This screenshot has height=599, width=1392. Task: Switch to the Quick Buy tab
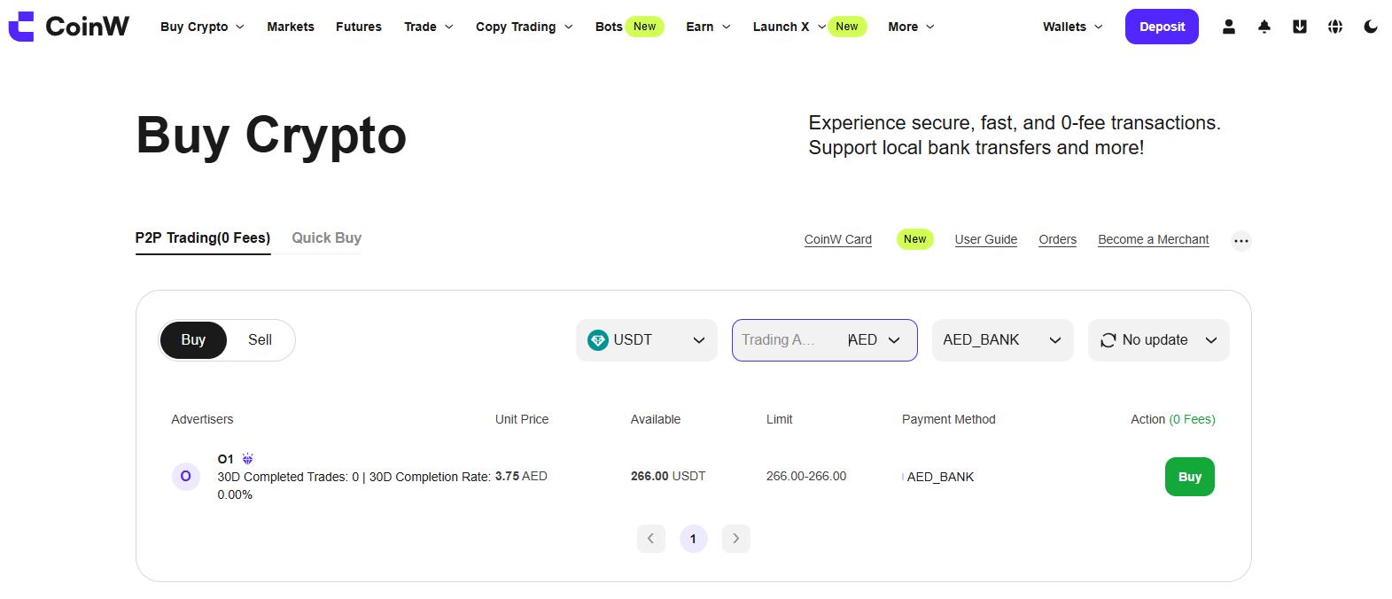pos(326,238)
